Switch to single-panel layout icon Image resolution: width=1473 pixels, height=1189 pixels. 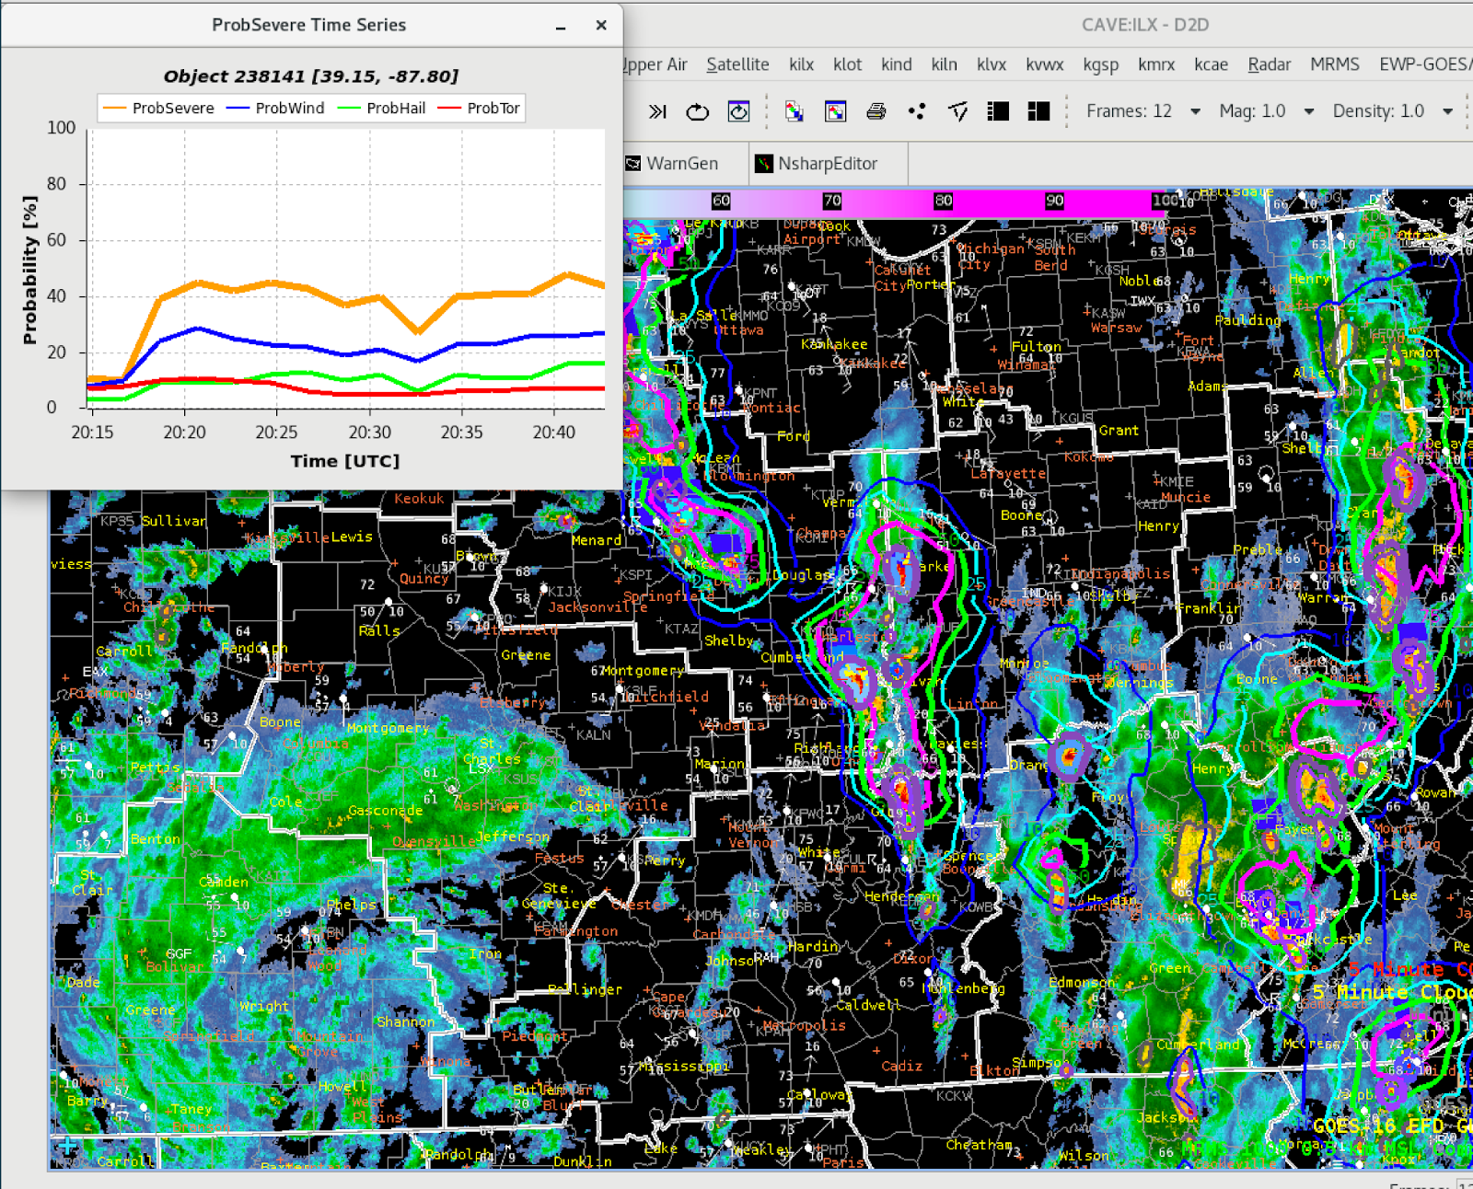click(x=998, y=111)
